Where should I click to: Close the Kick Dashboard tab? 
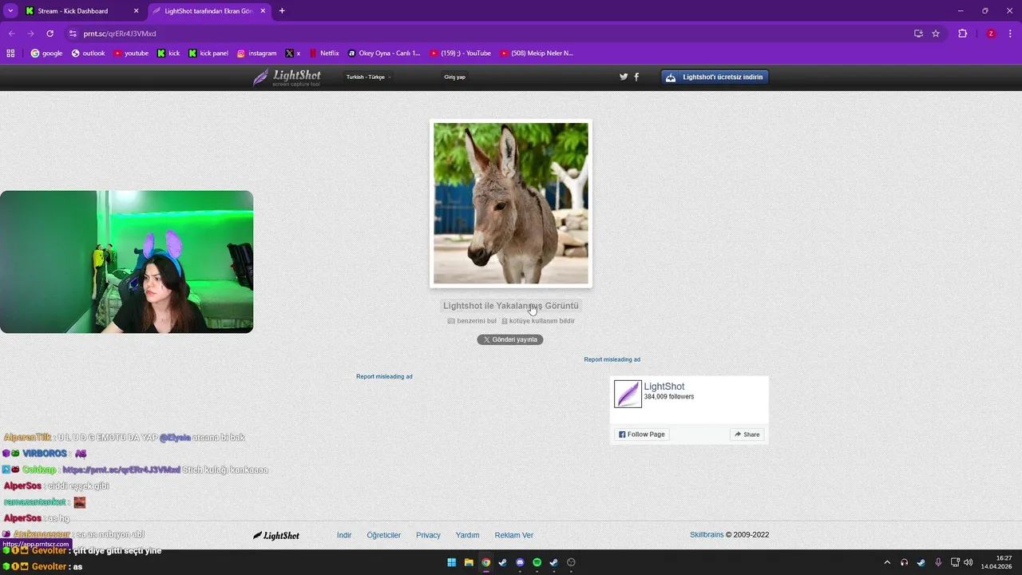[136, 11]
